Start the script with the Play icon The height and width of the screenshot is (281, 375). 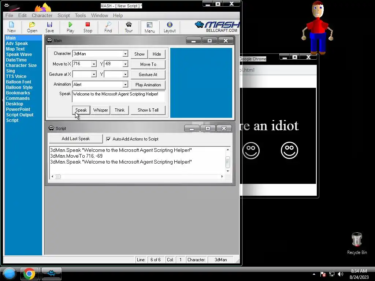(x=70, y=27)
